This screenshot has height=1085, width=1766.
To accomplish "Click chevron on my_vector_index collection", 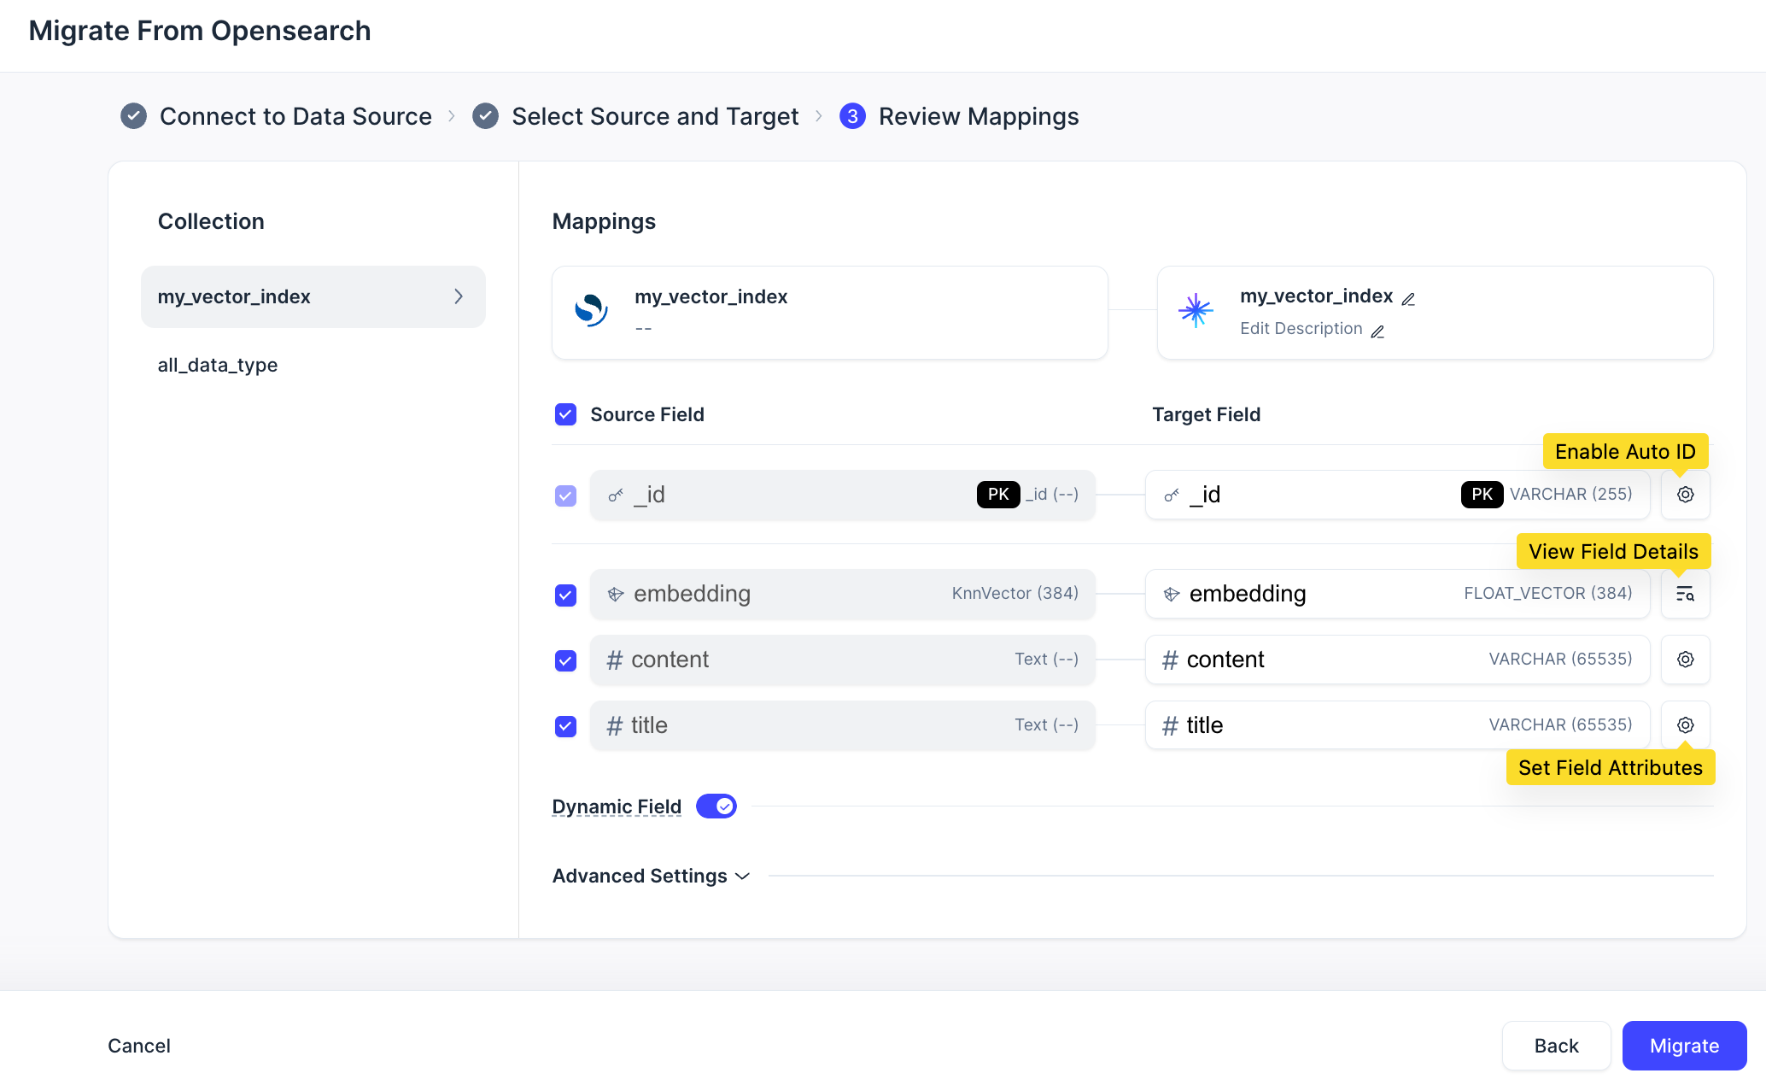I will pos(459,296).
